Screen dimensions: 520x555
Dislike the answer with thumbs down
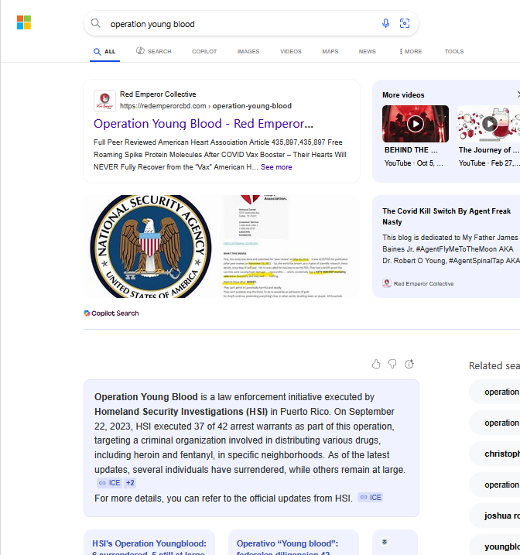click(x=392, y=364)
